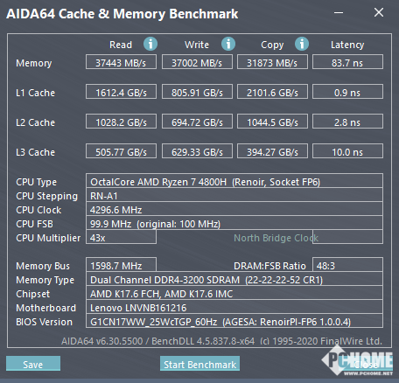Click the Memory Type DDR4-3200 field

(234, 279)
